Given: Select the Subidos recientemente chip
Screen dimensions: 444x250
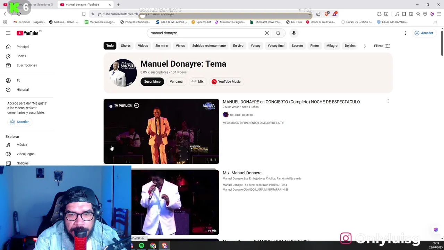Looking at the screenshot, I should point(209,46).
